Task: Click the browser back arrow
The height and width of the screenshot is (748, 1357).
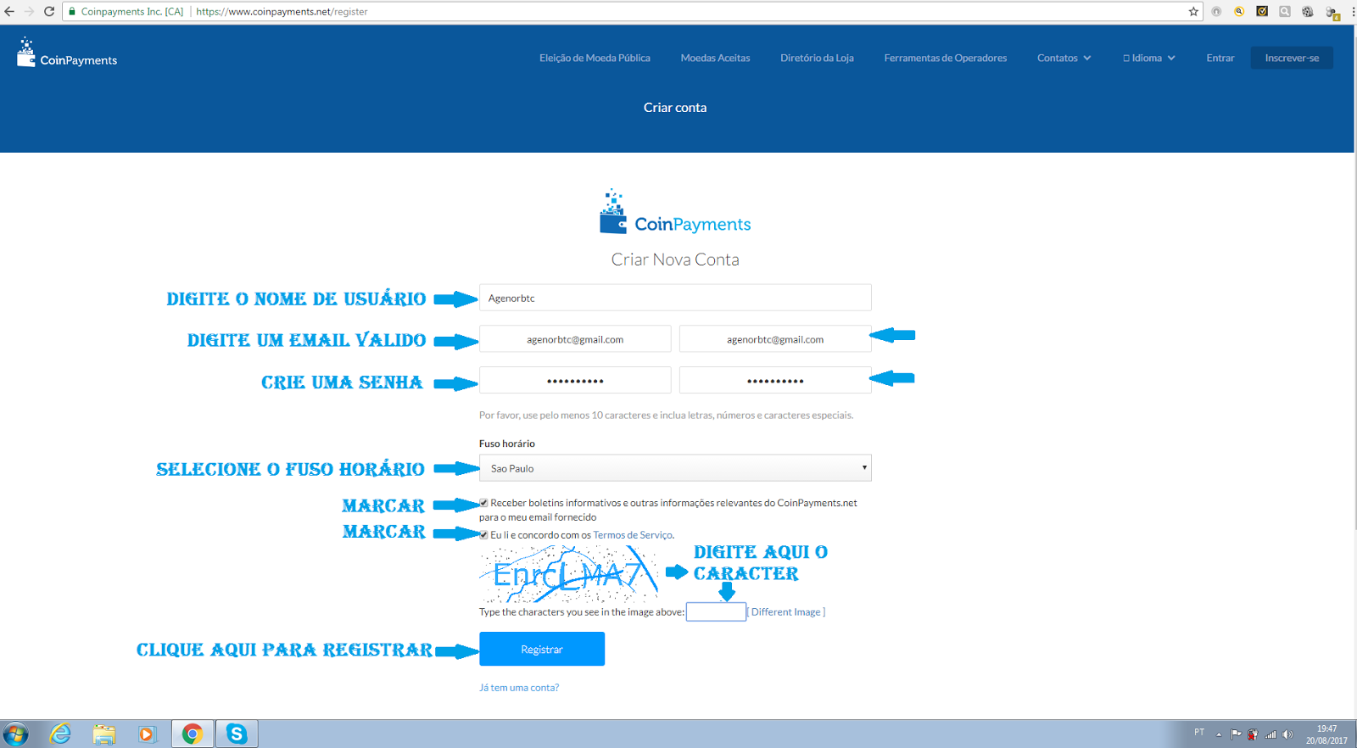Action: point(9,12)
